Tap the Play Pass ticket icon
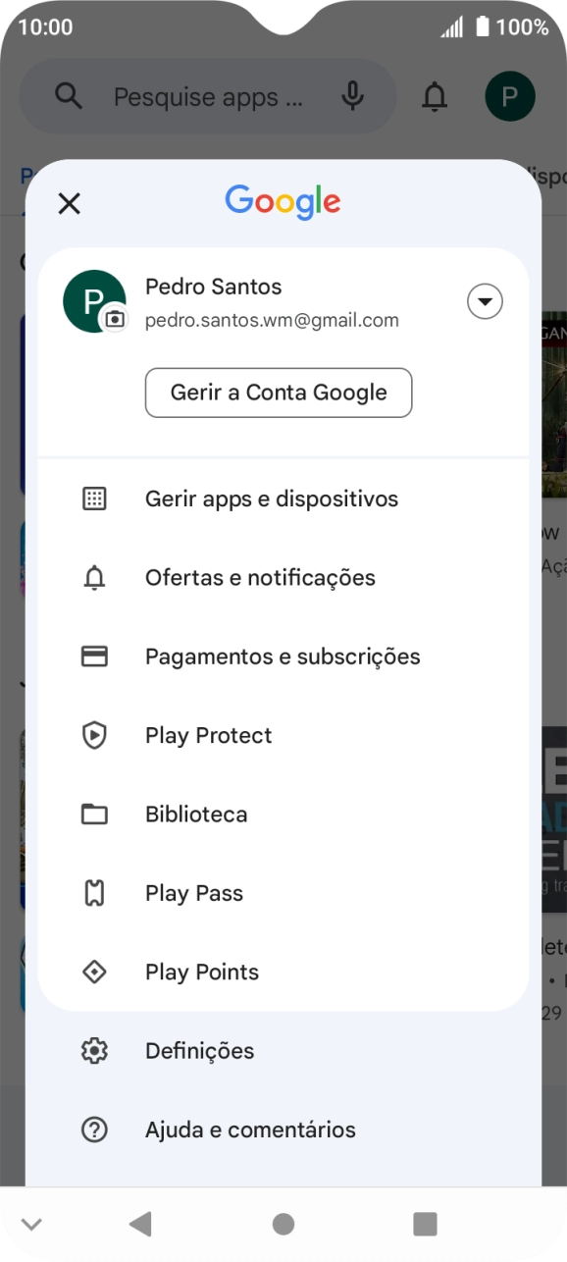Screen dimensions: 567x1262 pyautogui.click(x=94, y=892)
